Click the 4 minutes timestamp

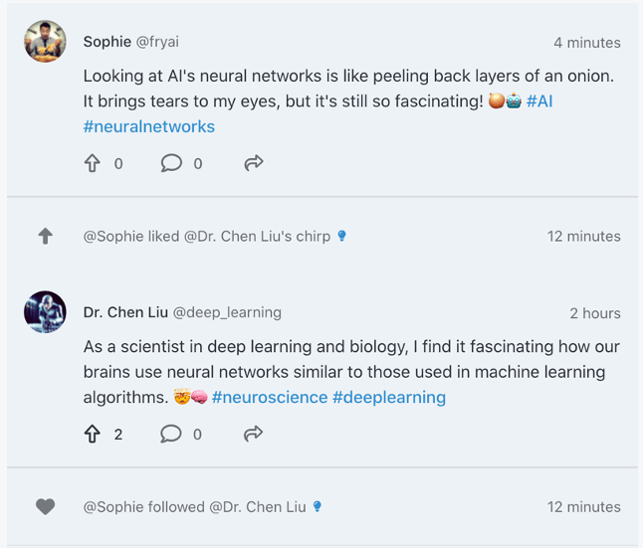coord(587,43)
